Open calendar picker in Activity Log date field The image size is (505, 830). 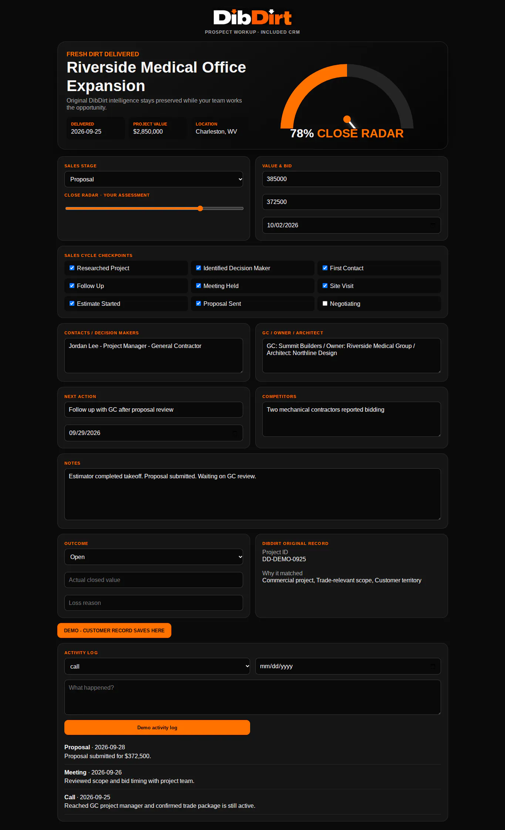coord(432,666)
